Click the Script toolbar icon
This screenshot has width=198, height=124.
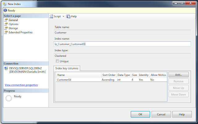[x=51, y=16]
